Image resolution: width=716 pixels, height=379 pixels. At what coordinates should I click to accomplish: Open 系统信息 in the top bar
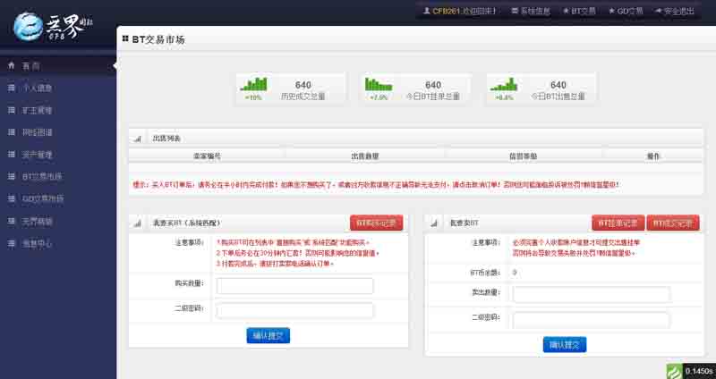click(x=535, y=11)
